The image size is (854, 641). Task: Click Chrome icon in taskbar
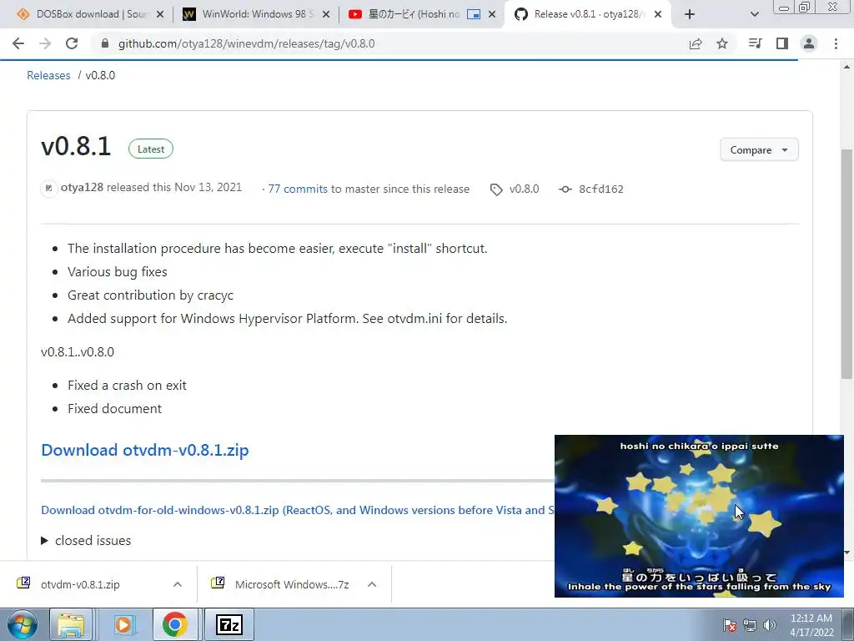point(174,624)
